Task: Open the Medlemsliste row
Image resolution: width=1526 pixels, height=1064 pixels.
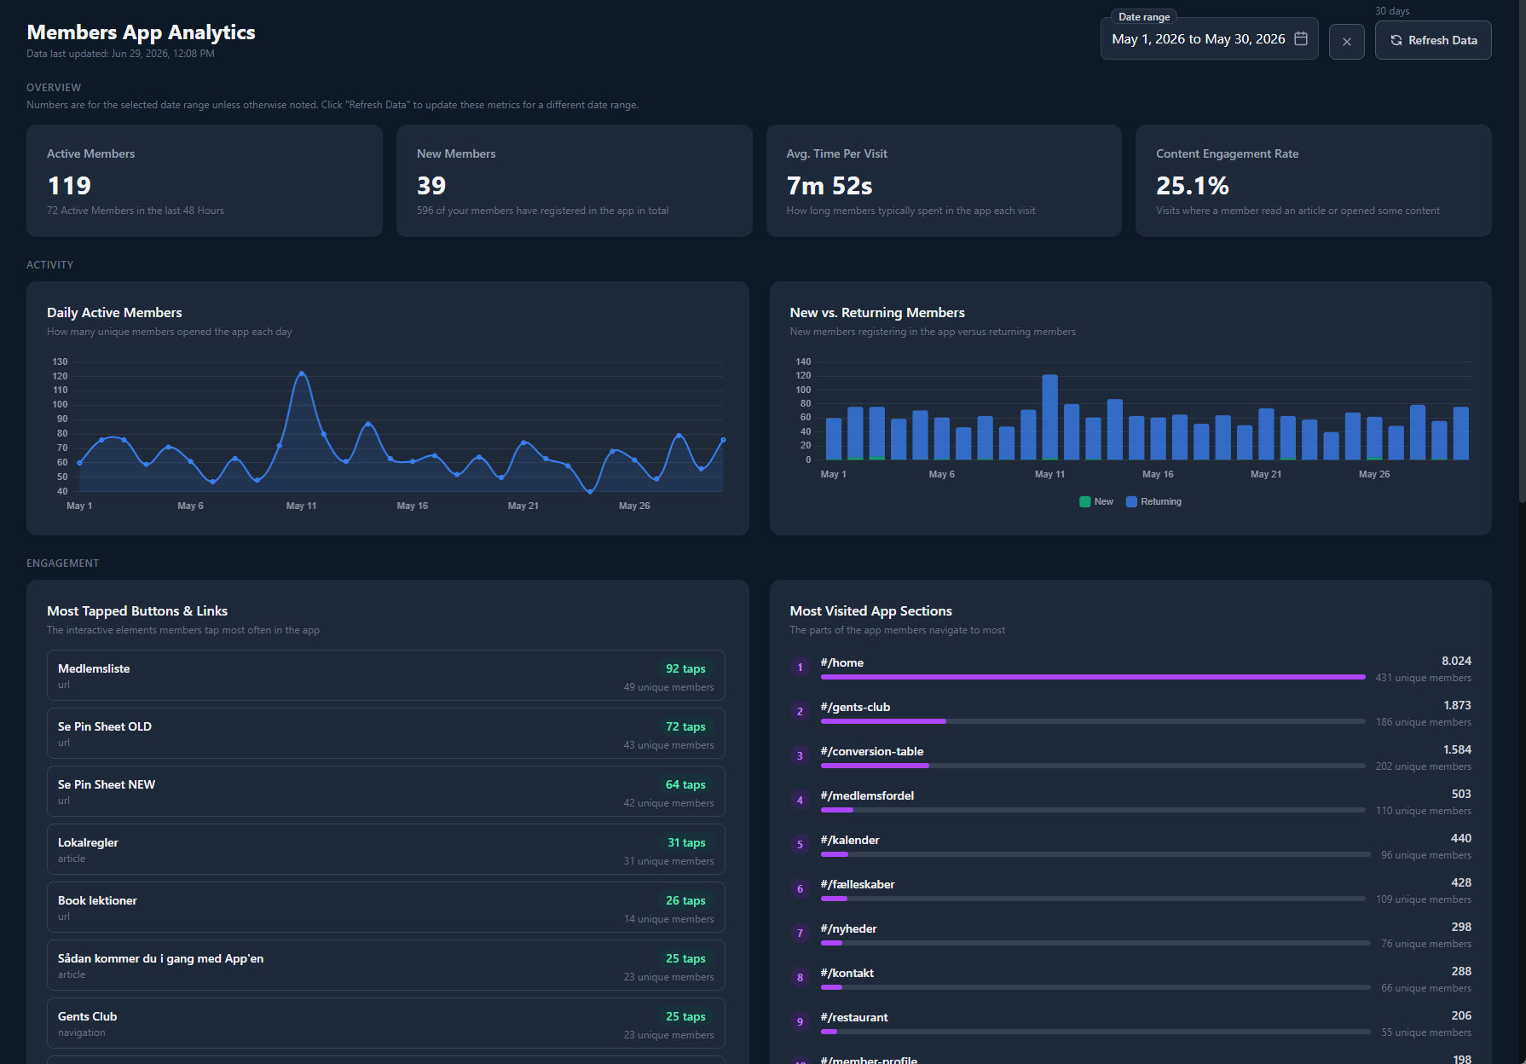Action: [386, 675]
